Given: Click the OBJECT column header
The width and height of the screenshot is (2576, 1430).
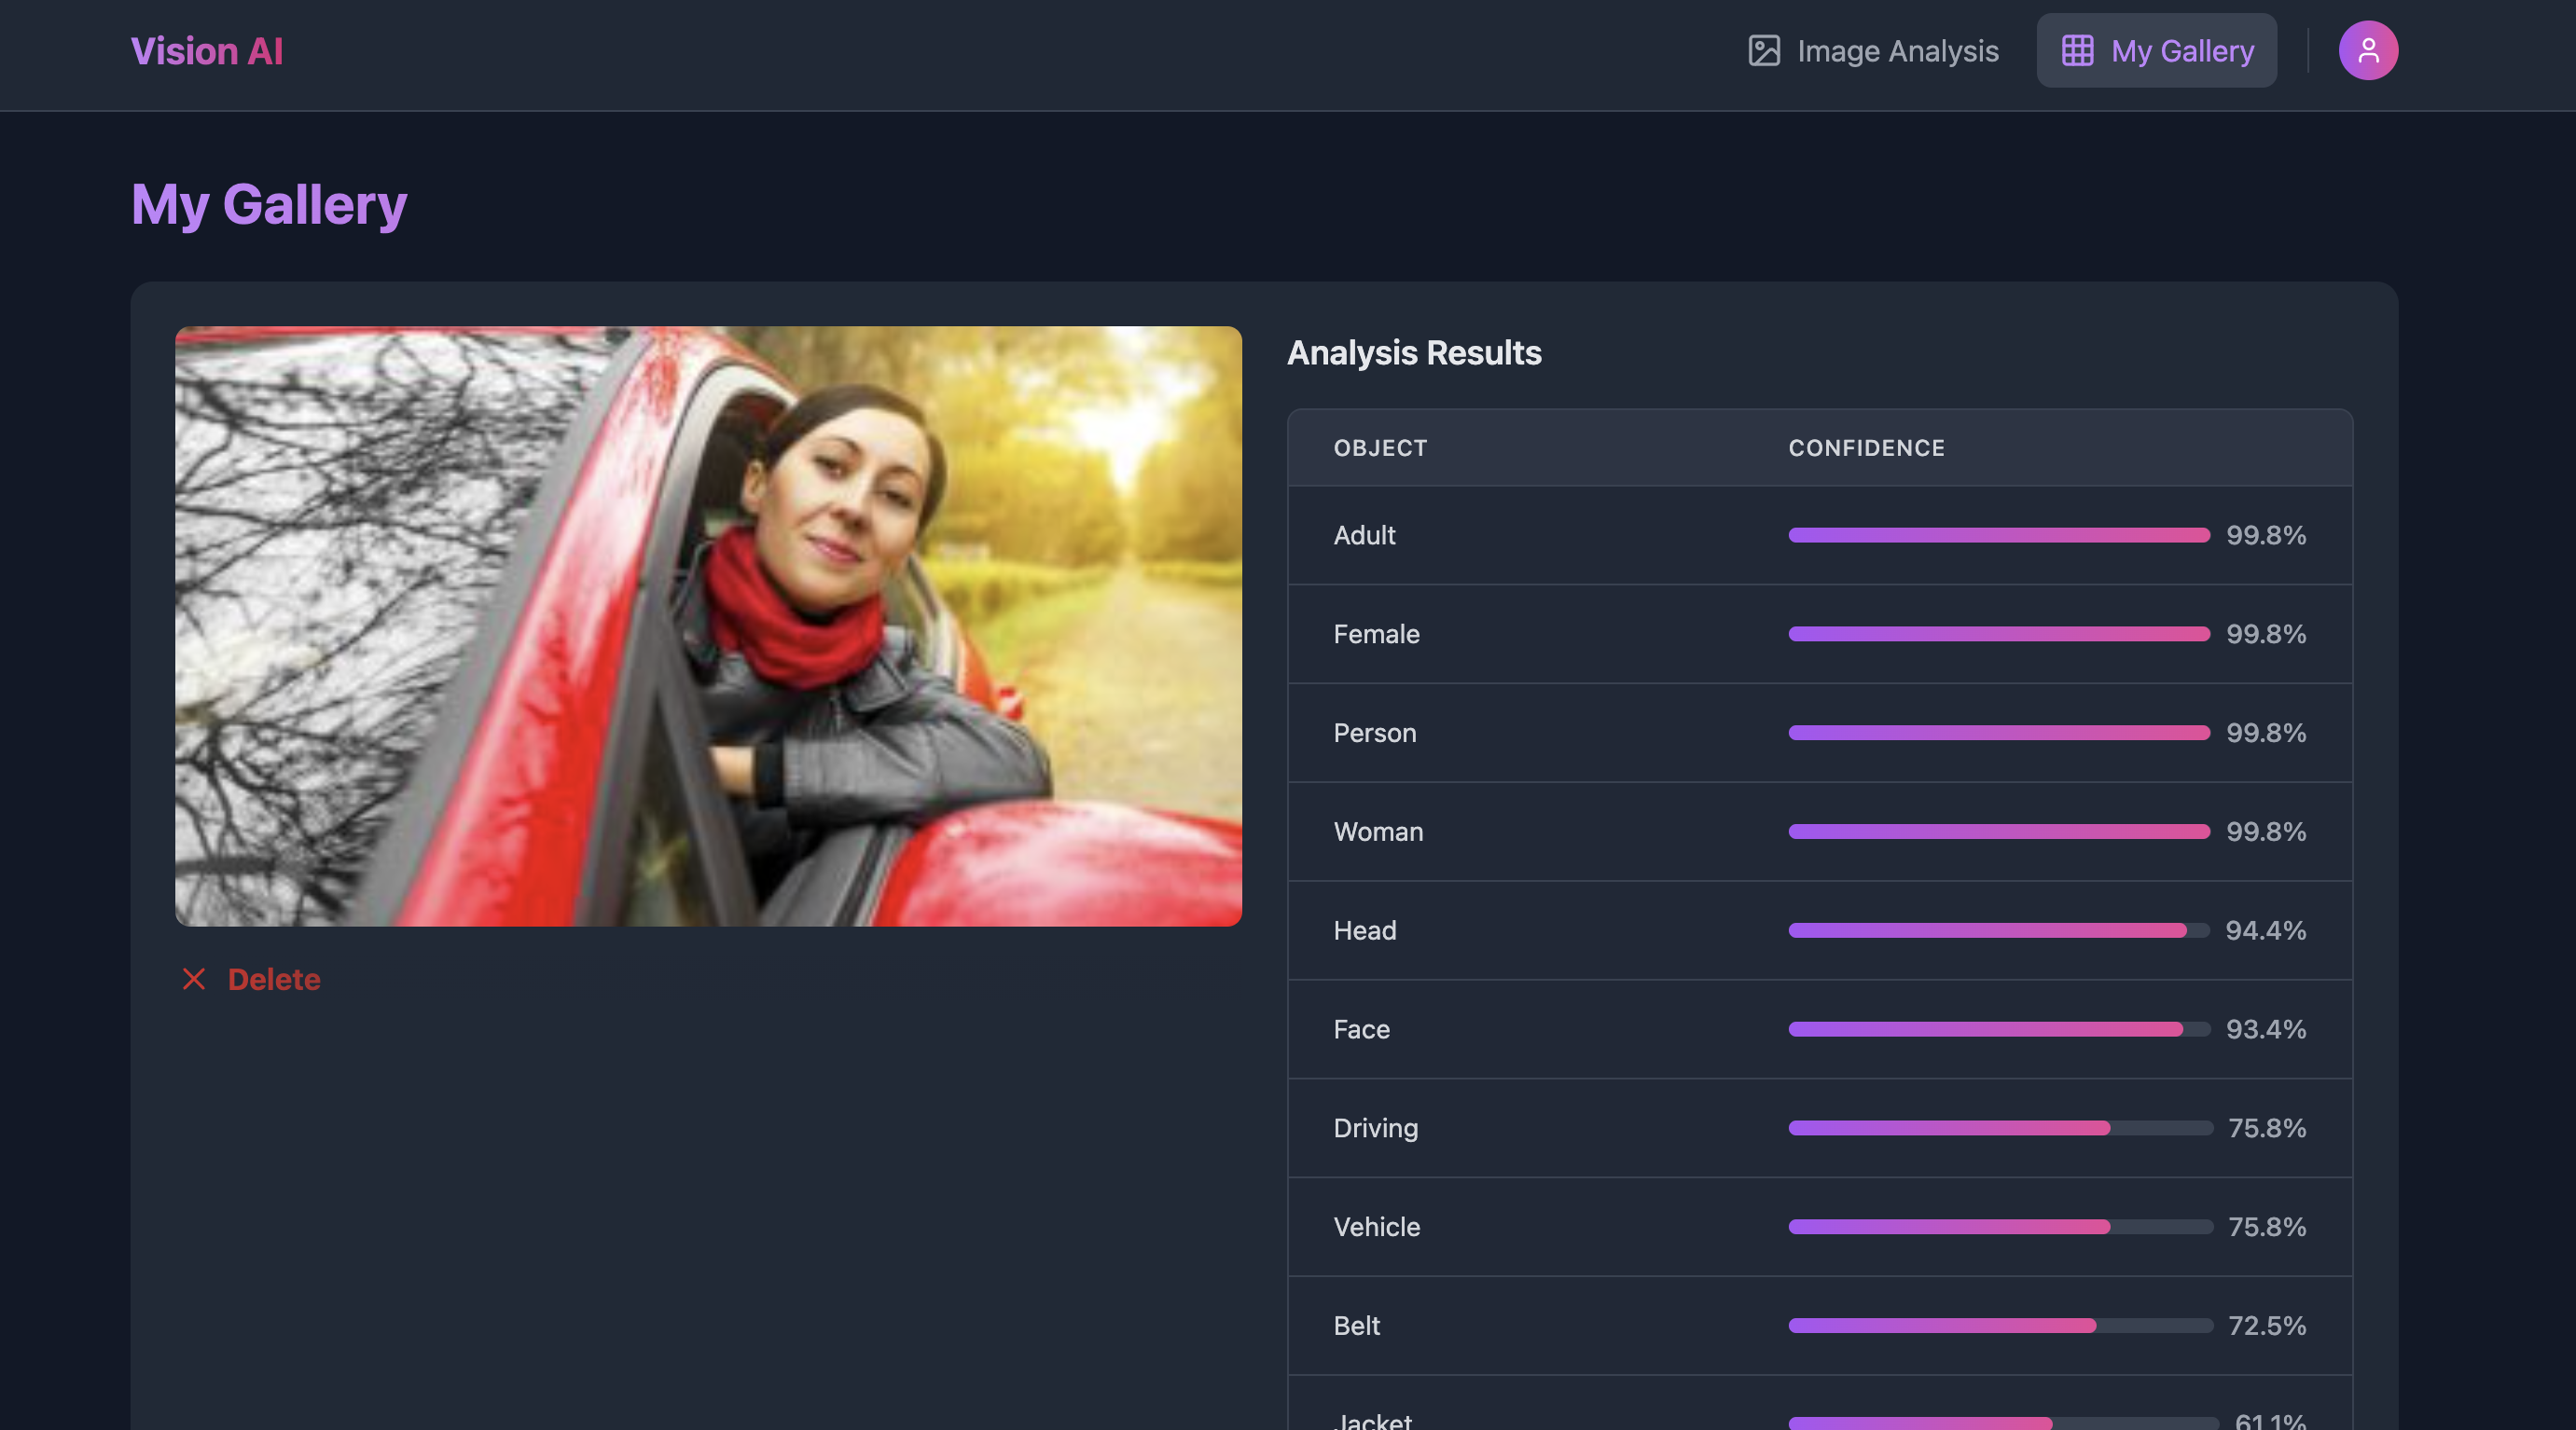Looking at the screenshot, I should (x=1380, y=448).
